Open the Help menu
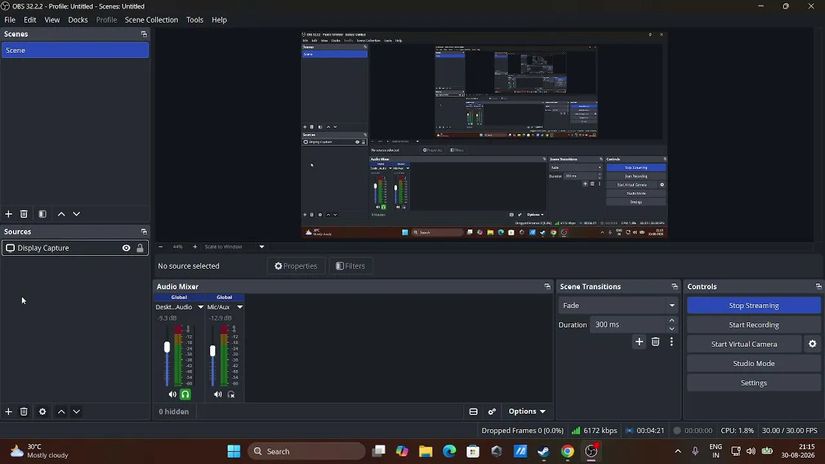This screenshot has height=464, width=825. point(219,20)
